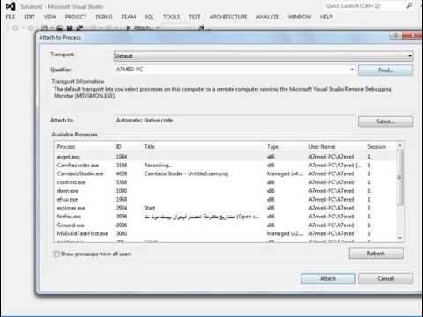Screen dimensions: 423x317
Task: Click the Cancel button
Action: pyautogui.click(x=385, y=278)
